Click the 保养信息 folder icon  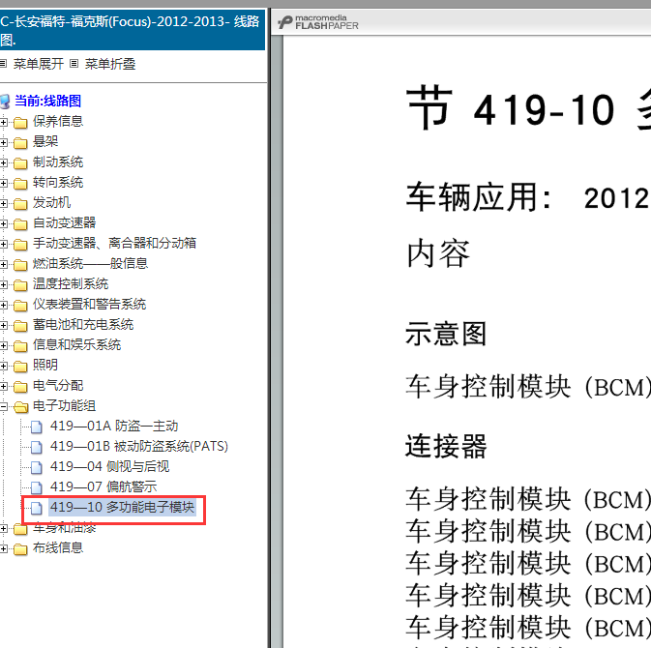coord(20,123)
